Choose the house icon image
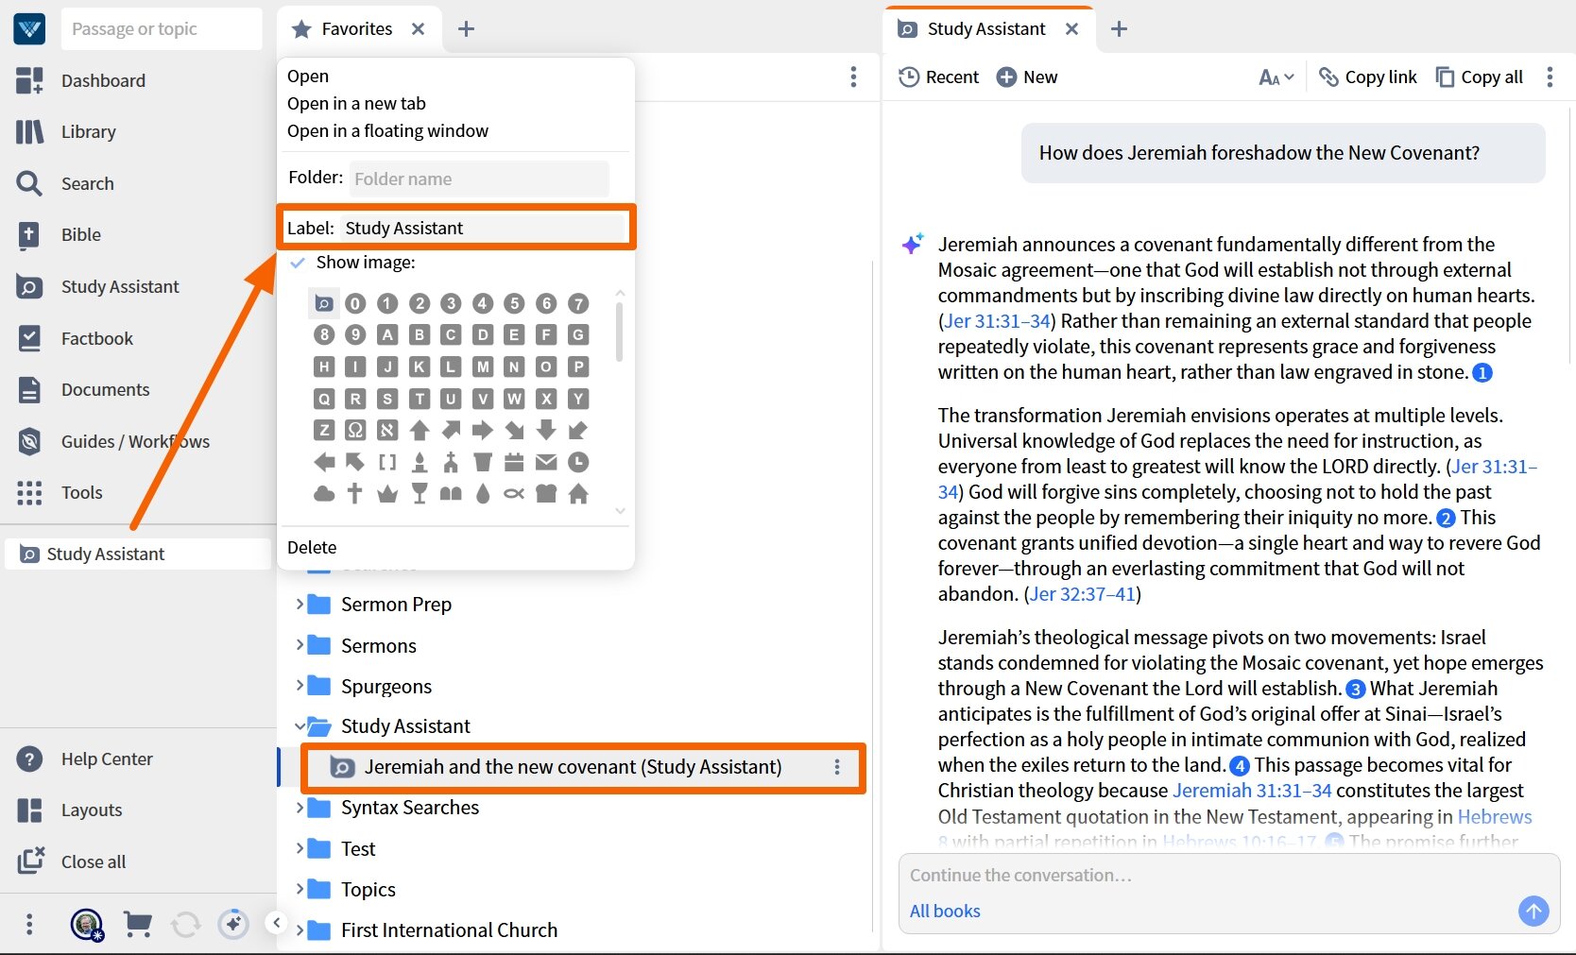Screen dimensions: 1576x955 pos(578,493)
